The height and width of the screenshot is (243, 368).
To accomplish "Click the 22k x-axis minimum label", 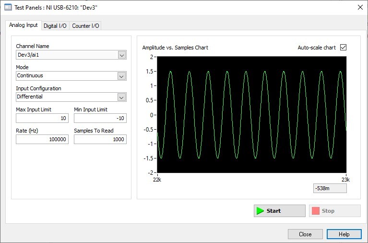I will point(157,179).
